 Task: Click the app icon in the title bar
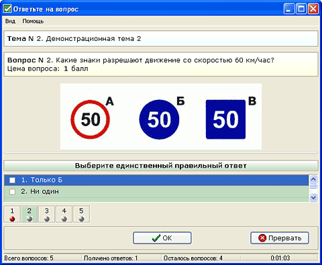[7, 9]
